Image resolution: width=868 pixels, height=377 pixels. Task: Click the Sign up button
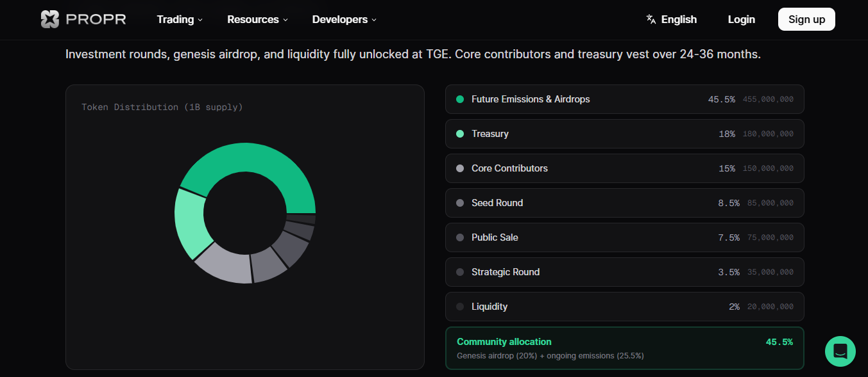(806, 19)
